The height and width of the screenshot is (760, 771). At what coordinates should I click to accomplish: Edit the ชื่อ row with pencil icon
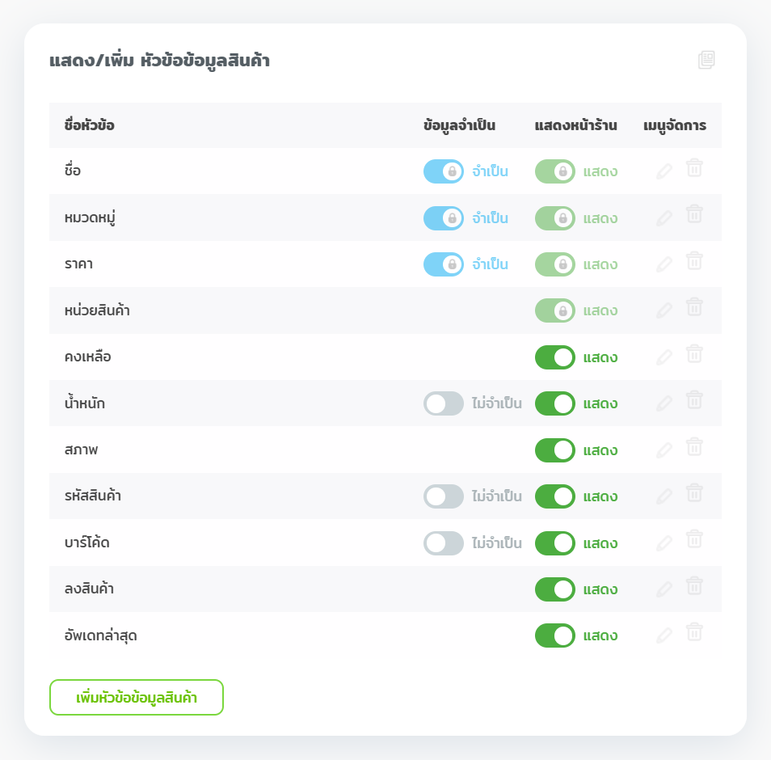664,171
